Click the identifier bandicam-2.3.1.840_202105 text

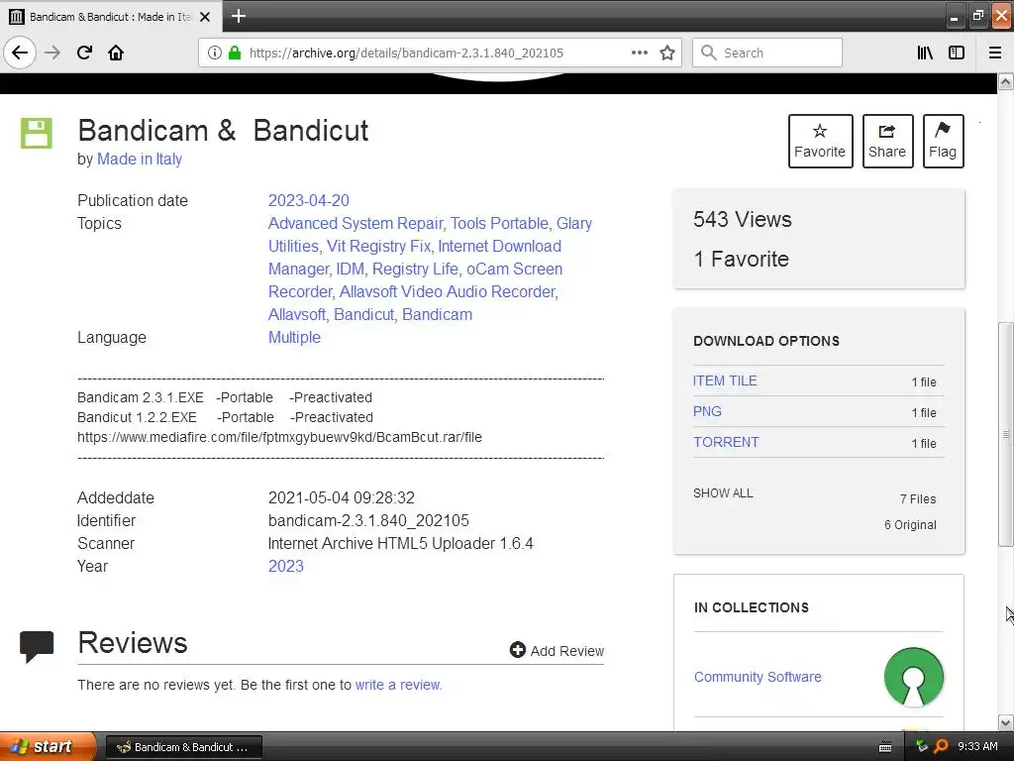pyautogui.click(x=368, y=521)
